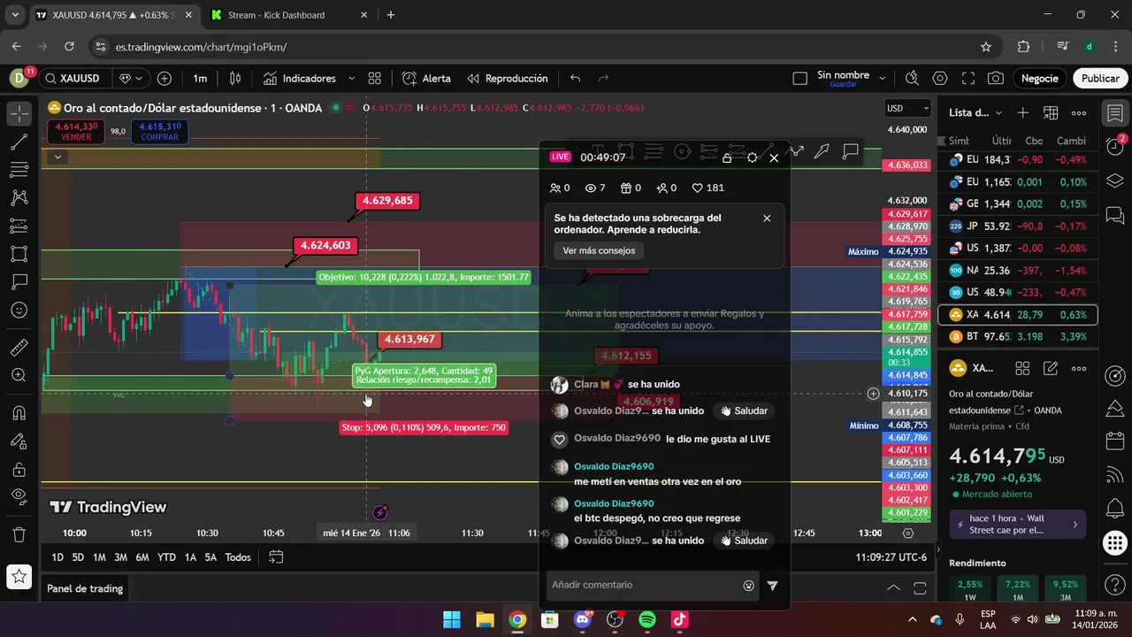Toggle magnet mode for drawings

coord(19,413)
